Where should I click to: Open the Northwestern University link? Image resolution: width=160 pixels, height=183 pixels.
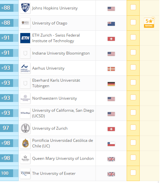54,98
